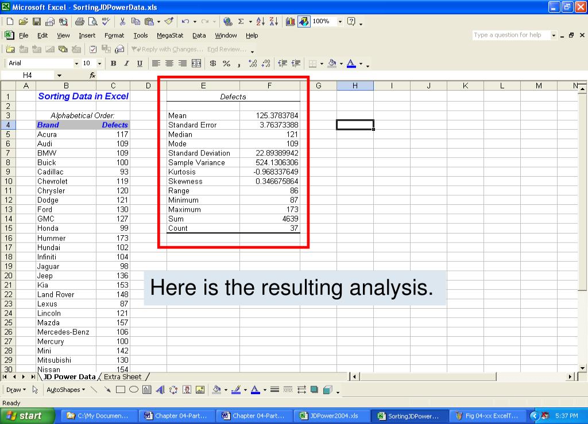The width and height of the screenshot is (588, 424).
Task: Open Microsoft Excel Help question-mark icon
Action: 351,21
